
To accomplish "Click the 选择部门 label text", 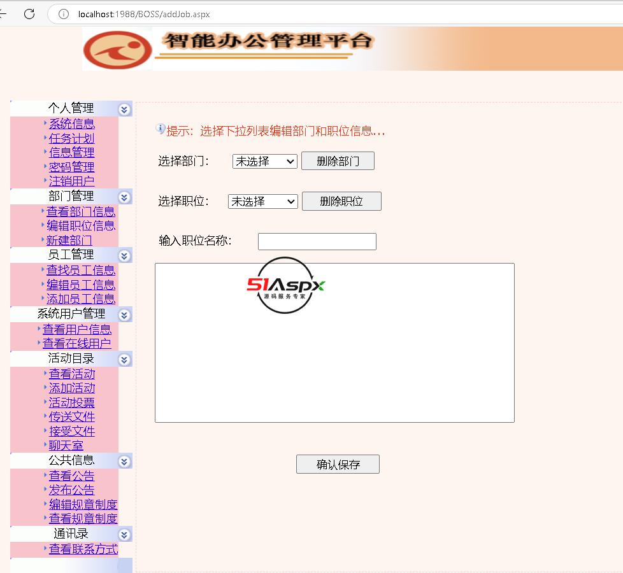I will (183, 161).
